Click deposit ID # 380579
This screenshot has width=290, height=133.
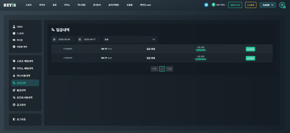(68, 58)
